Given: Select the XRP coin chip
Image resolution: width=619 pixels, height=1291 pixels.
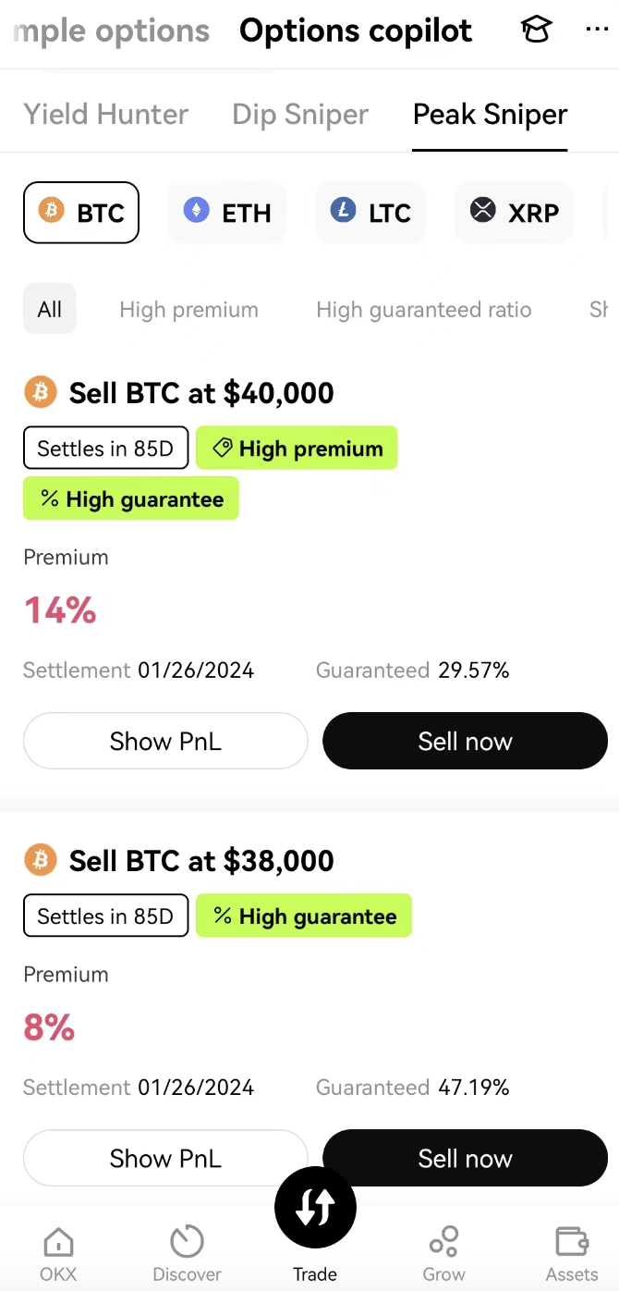Looking at the screenshot, I should tap(515, 213).
